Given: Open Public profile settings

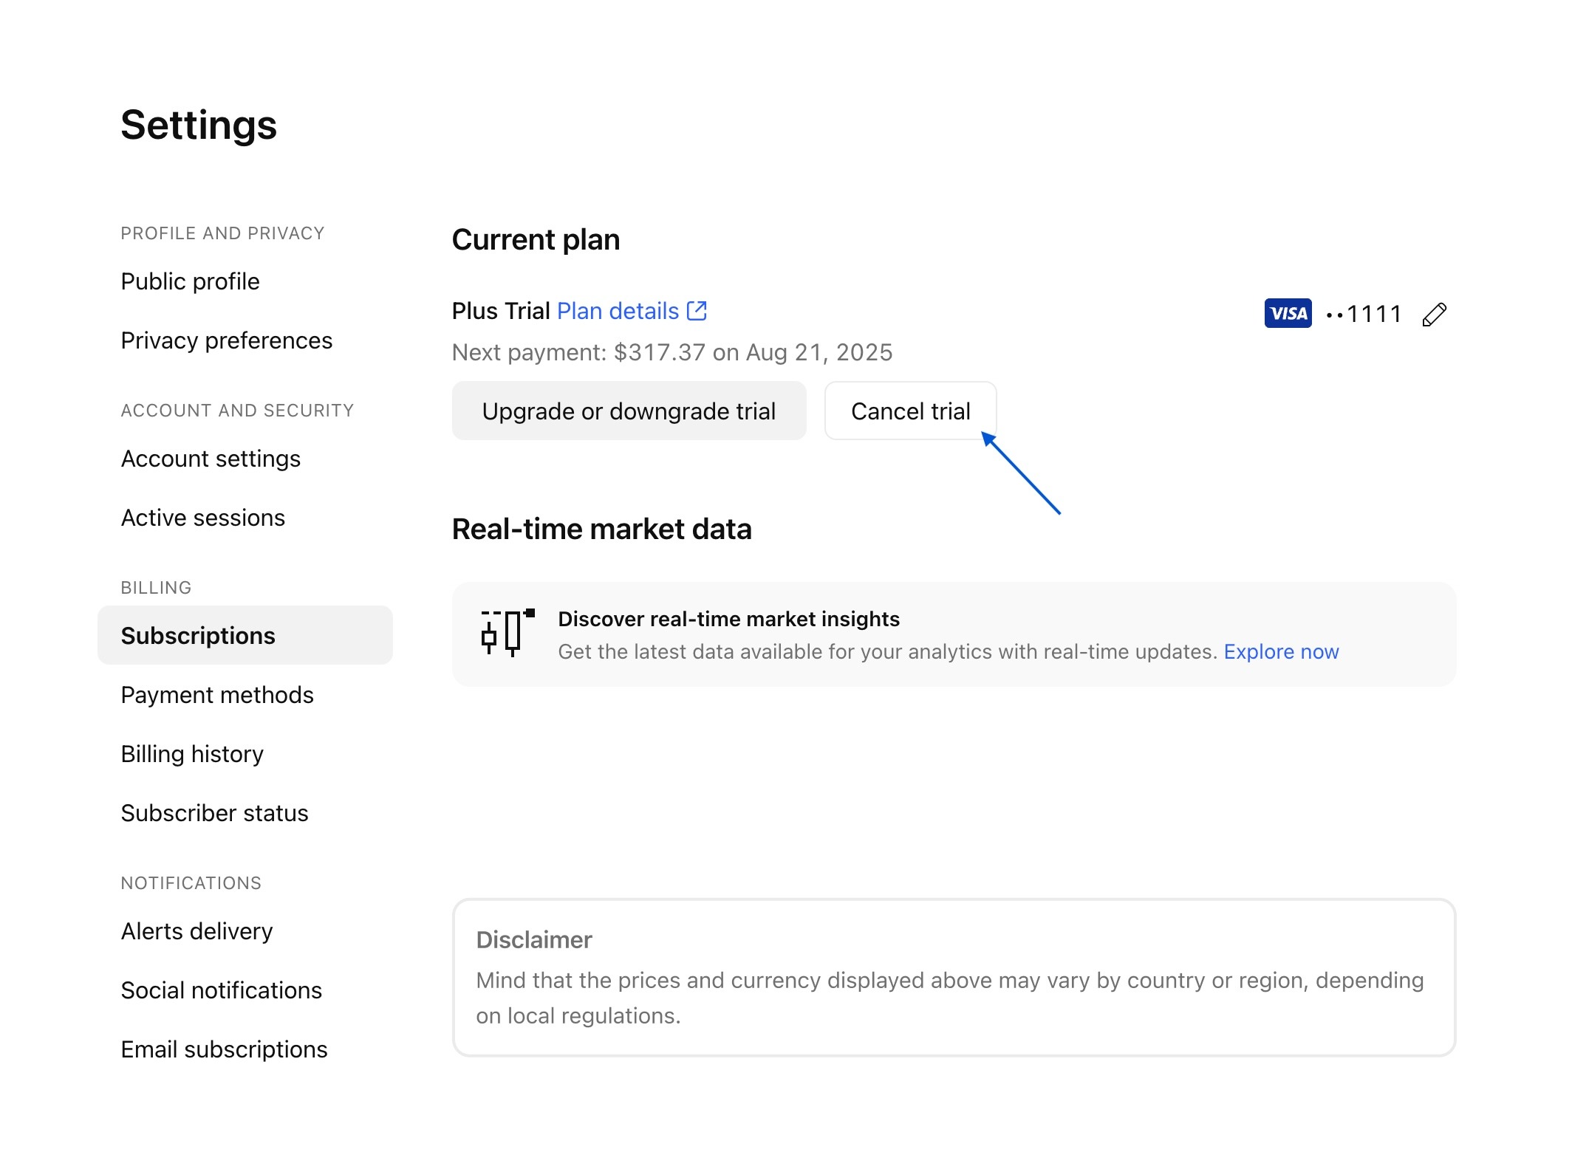Looking at the screenshot, I should 190,281.
